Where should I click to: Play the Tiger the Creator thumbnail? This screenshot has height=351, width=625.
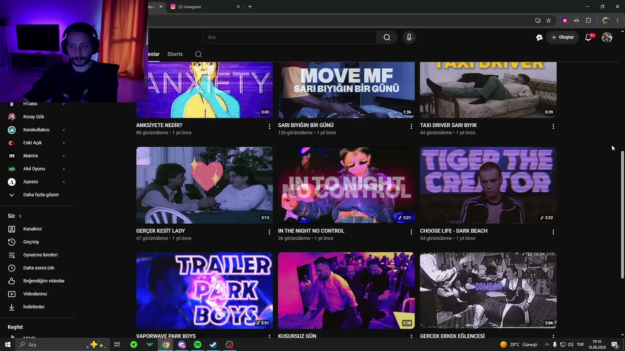coord(488,185)
